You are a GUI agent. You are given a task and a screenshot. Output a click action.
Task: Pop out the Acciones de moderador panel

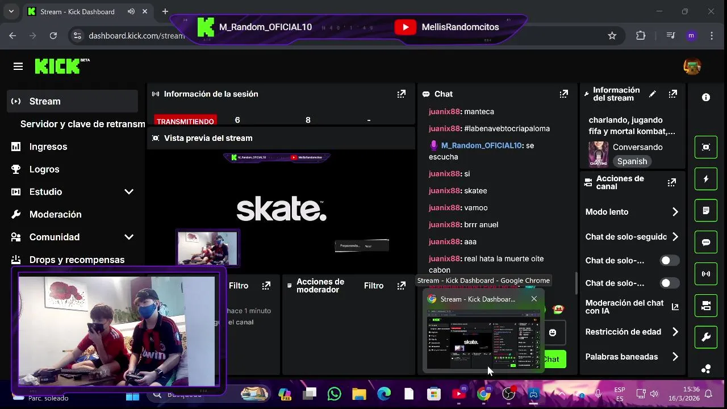(402, 285)
